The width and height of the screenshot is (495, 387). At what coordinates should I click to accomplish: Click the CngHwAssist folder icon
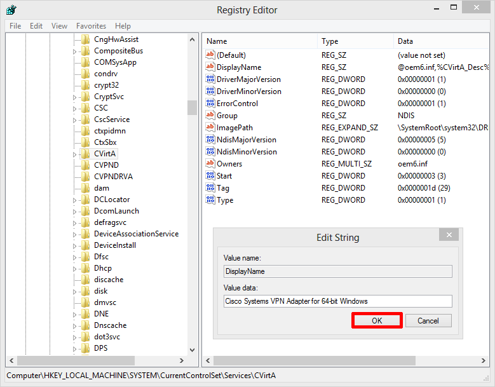tap(85, 39)
